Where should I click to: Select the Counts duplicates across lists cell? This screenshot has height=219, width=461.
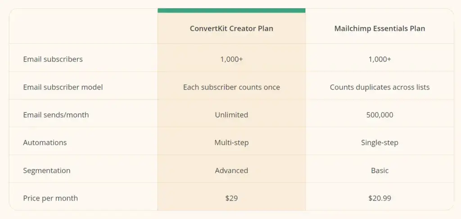coord(380,87)
